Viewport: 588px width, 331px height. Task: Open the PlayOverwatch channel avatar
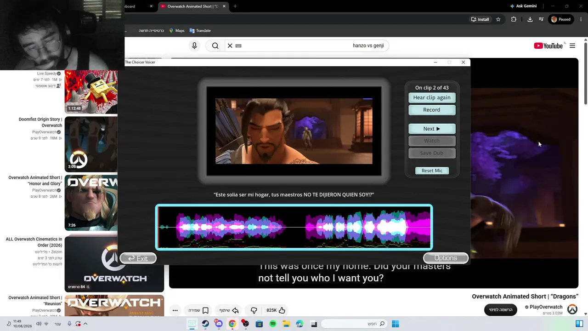[x=572, y=309]
